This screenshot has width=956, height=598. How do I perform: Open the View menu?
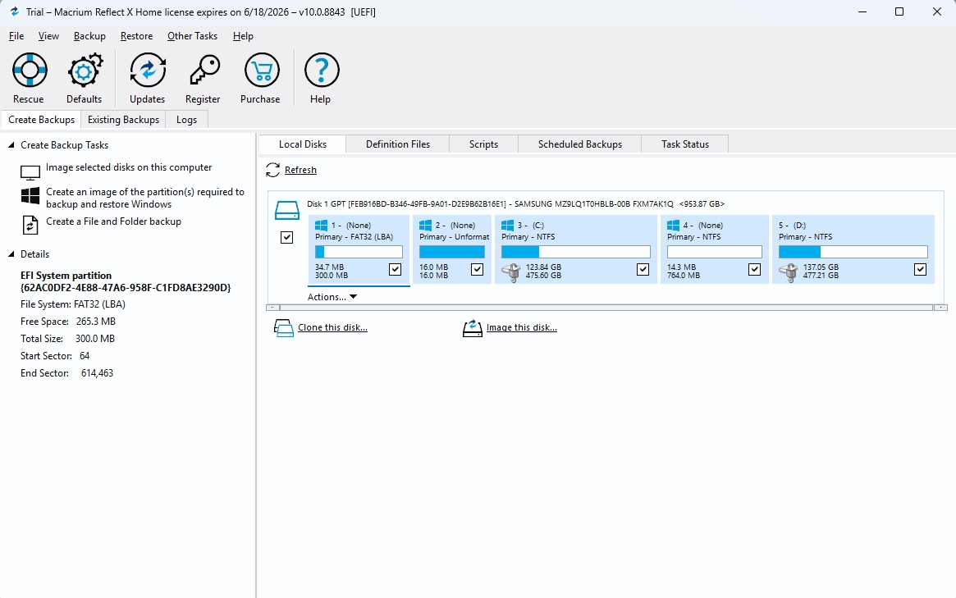[x=48, y=36]
